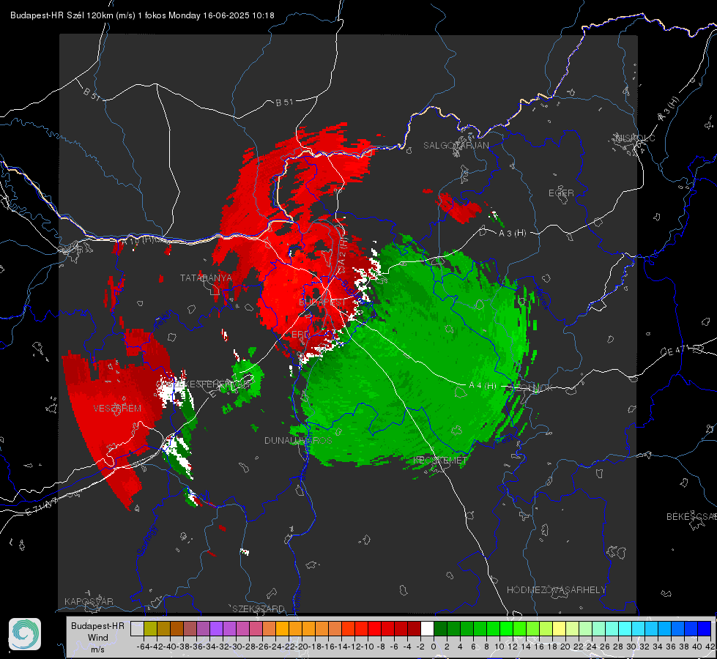Click the SZÉKESFEHÉRVÁR city label
717x659 pixels.
pos(209,384)
